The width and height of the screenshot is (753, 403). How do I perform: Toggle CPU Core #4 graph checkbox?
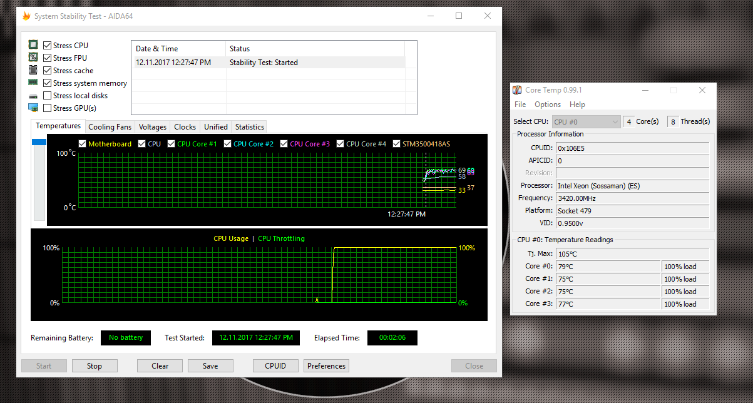pos(340,144)
